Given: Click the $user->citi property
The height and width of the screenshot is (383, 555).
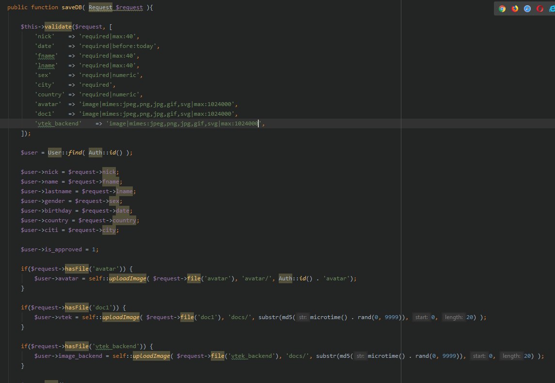Looking at the screenshot, I should pyautogui.click(x=51, y=230).
